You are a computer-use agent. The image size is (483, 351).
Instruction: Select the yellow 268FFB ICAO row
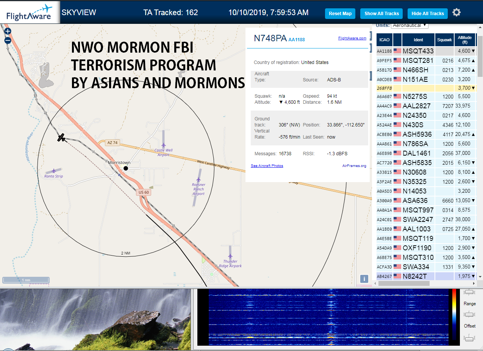[426, 88]
